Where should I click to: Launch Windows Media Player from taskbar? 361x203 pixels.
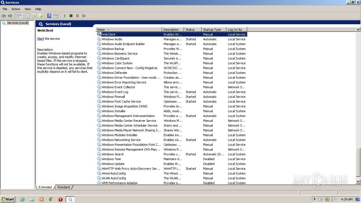(x=41, y=199)
